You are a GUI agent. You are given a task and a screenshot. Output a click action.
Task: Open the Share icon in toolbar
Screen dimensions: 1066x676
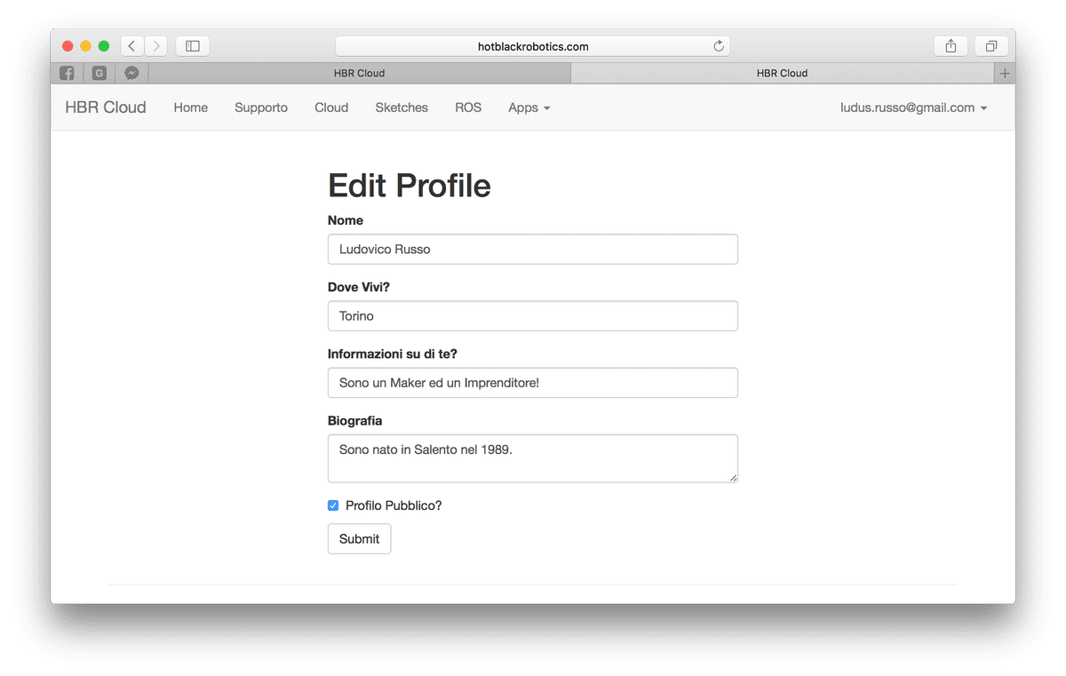click(951, 46)
